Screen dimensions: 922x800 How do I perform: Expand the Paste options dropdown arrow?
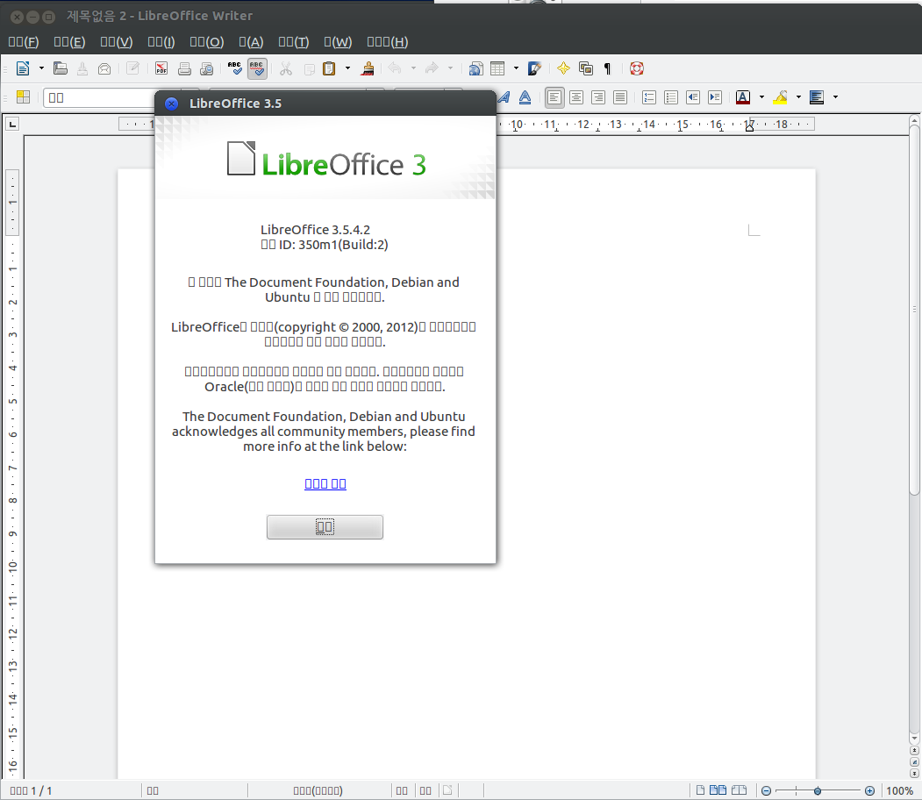(347, 68)
